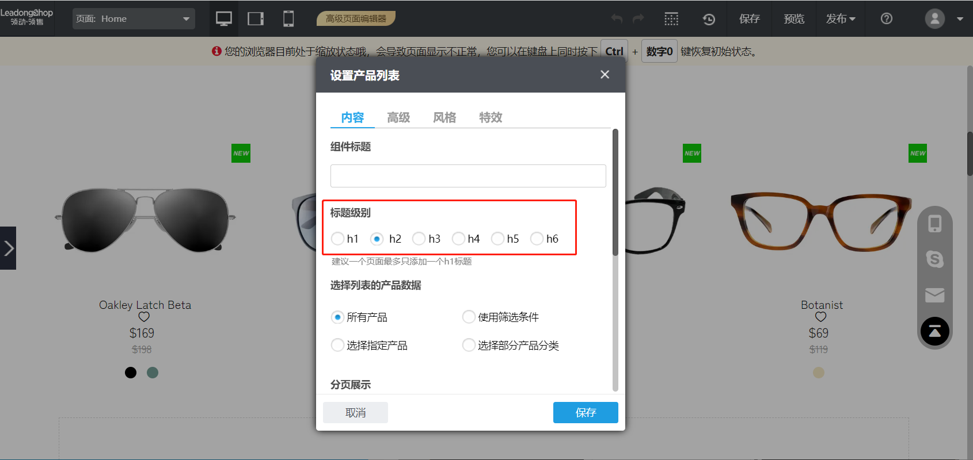Switch to mobile phone preview icon
Screen dimensions: 973x460
pyautogui.click(x=288, y=19)
